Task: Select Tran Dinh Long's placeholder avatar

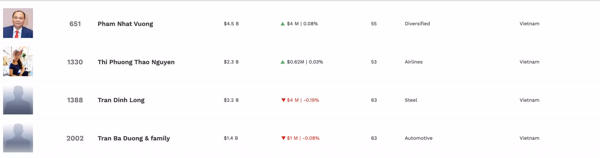Action: point(18,100)
